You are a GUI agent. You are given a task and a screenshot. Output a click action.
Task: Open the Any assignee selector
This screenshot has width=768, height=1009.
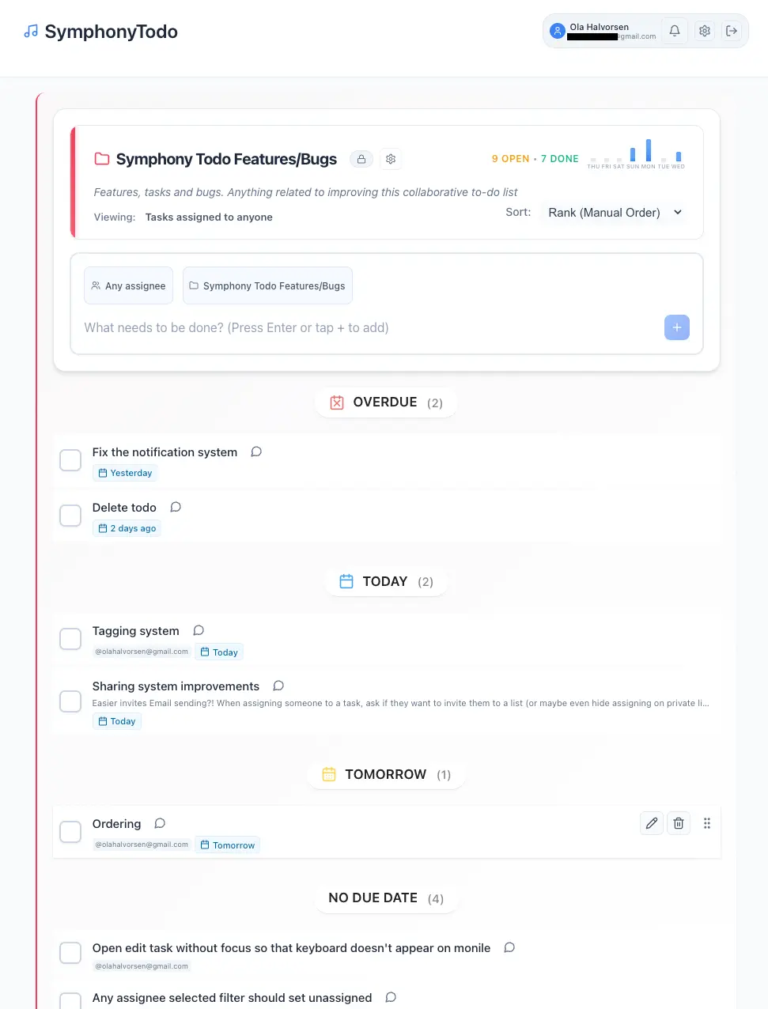(x=128, y=285)
